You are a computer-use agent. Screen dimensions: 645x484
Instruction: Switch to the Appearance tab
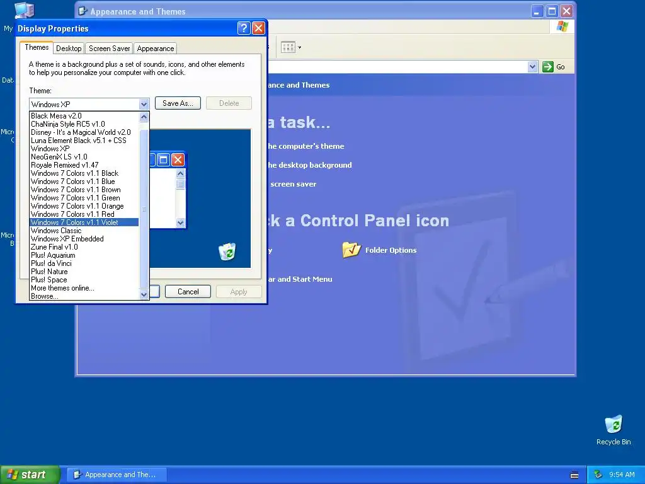pyautogui.click(x=156, y=48)
